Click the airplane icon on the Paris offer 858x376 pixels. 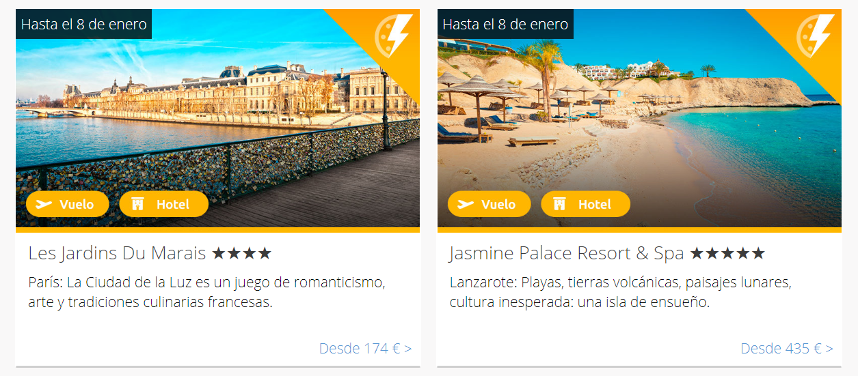(44, 204)
